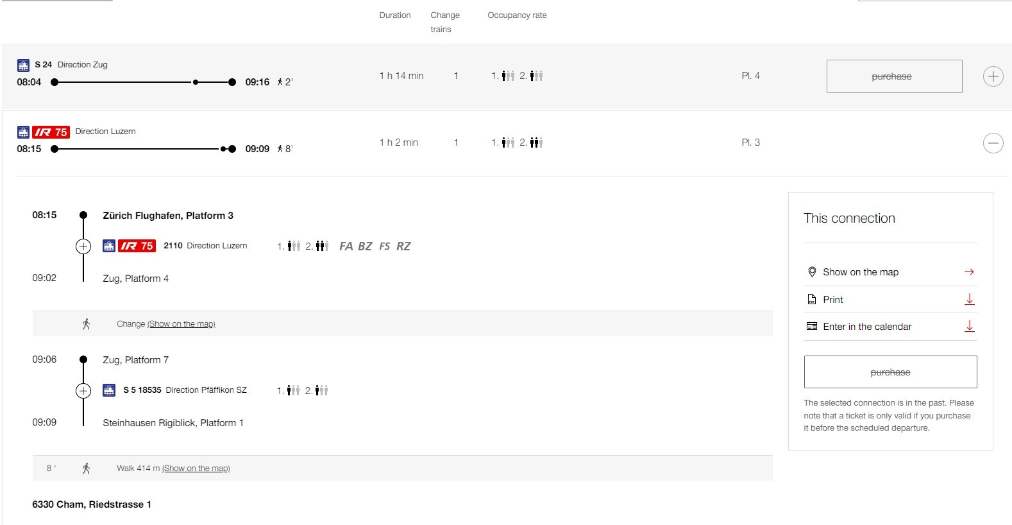The height and width of the screenshot is (525, 1012).
Task: Expand intermediate stops for S 5 18535
Action: 83,391
